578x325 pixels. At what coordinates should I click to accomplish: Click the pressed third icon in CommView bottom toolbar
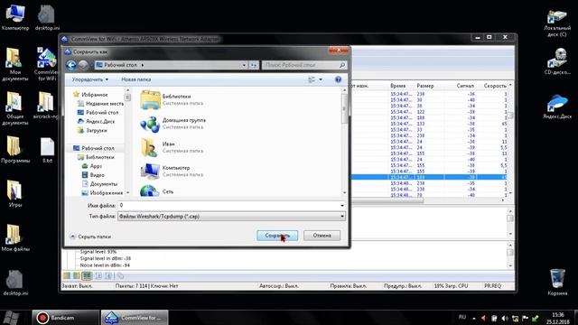pyautogui.click(x=87, y=275)
